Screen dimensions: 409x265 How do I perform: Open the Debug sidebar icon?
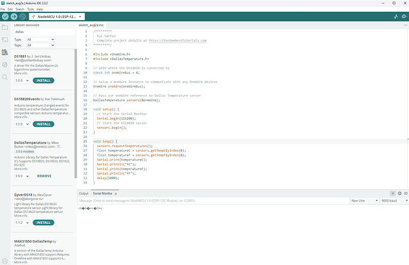click(x=5, y=63)
